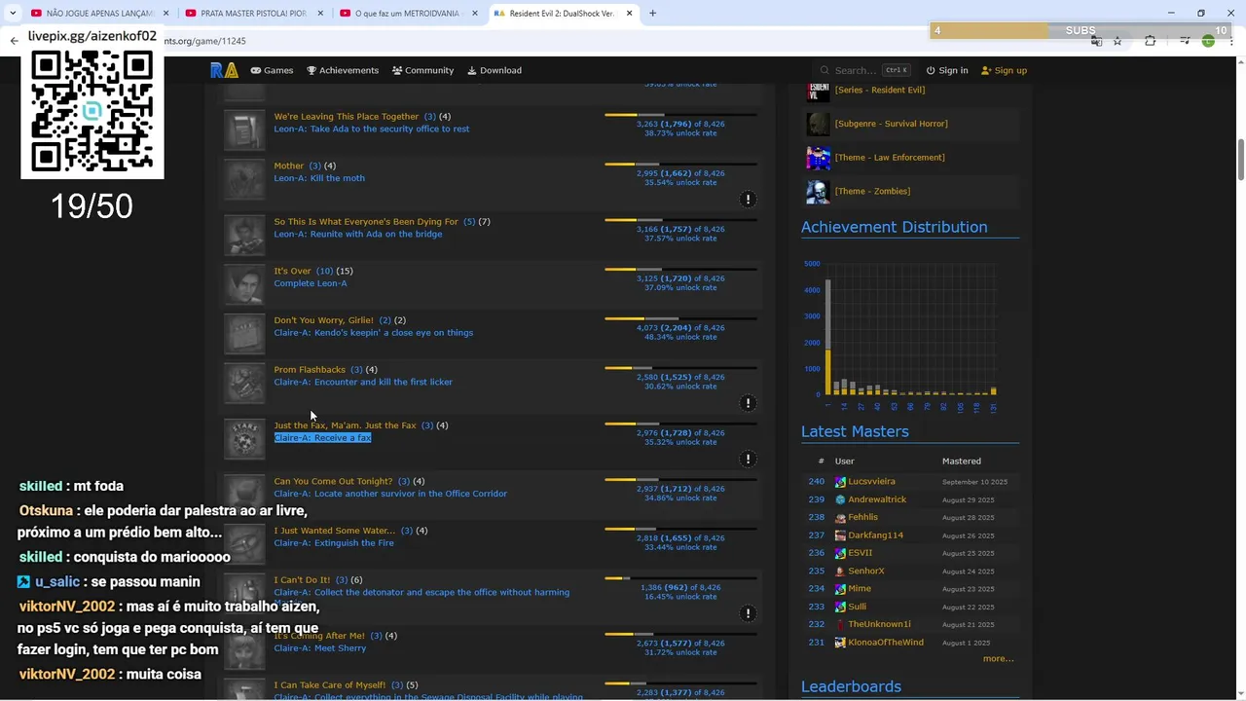Open the Chrome three-dot menu

pos(1231,41)
